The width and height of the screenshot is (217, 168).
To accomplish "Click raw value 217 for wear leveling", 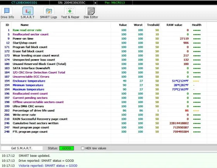I will 186,56.
